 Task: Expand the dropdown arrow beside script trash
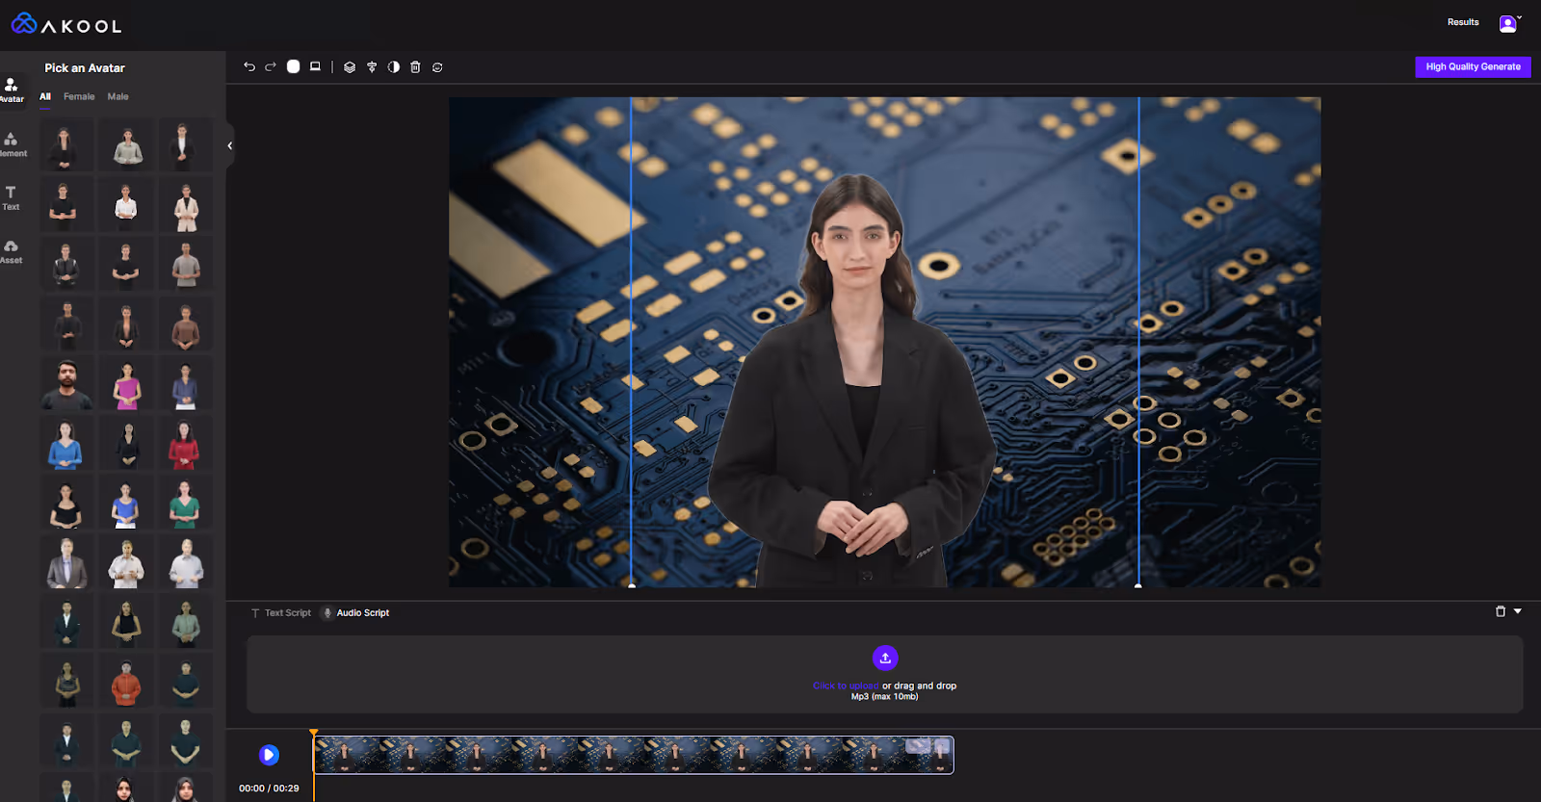click(x=1518, y=611)
